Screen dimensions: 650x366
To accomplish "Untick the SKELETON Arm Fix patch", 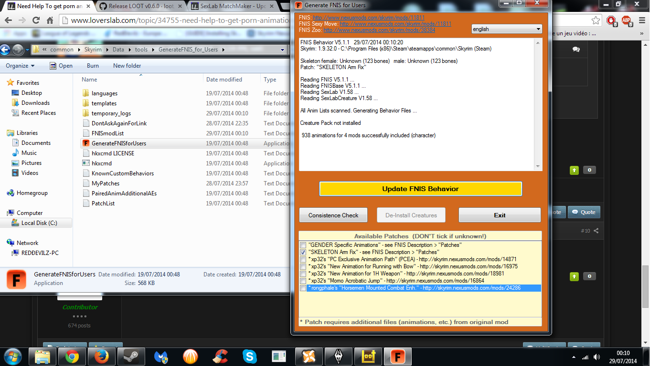I will click(x=303, y=252).
